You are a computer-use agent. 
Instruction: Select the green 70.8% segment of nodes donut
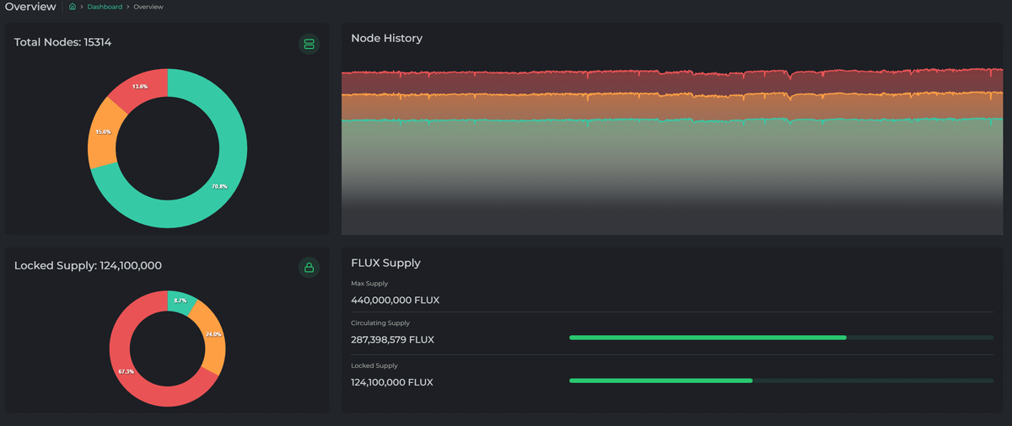pos(223,187)
